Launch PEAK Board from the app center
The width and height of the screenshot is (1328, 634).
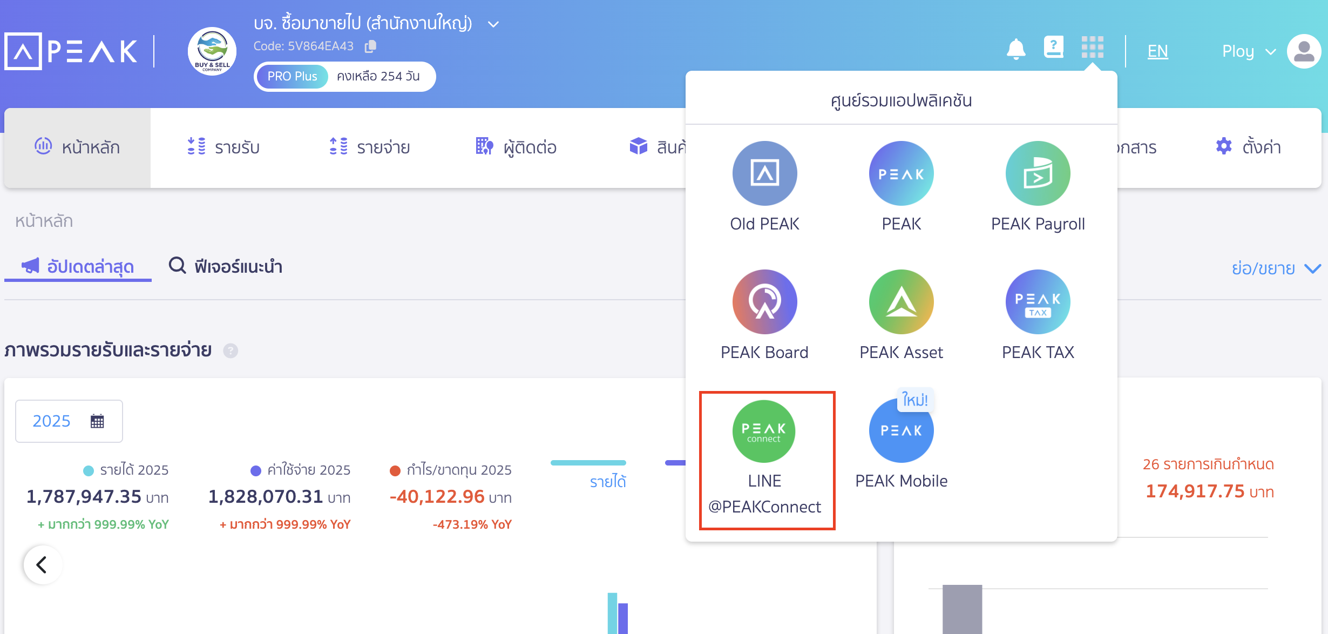pyautogui.click(x=764, y=316)
